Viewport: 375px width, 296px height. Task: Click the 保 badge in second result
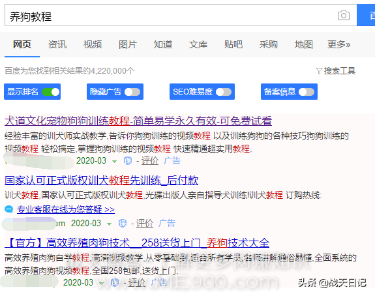click(x=123, y=224)
